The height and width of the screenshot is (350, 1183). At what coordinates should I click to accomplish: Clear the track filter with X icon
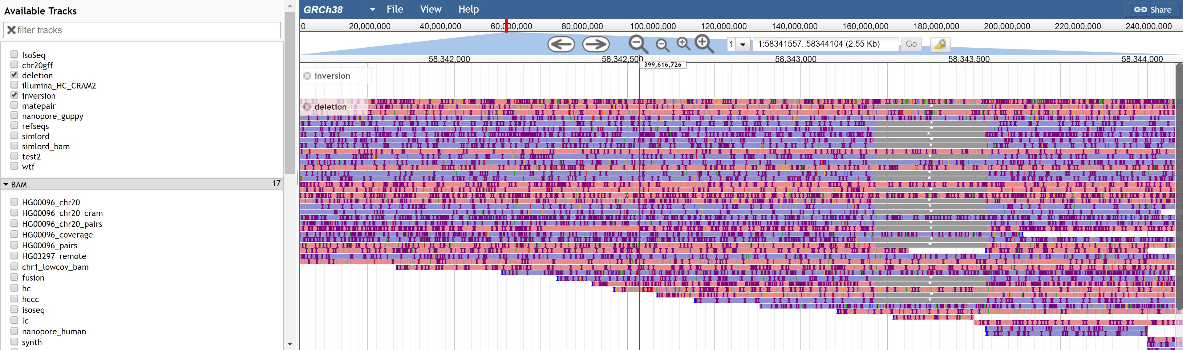click(11, 30)
